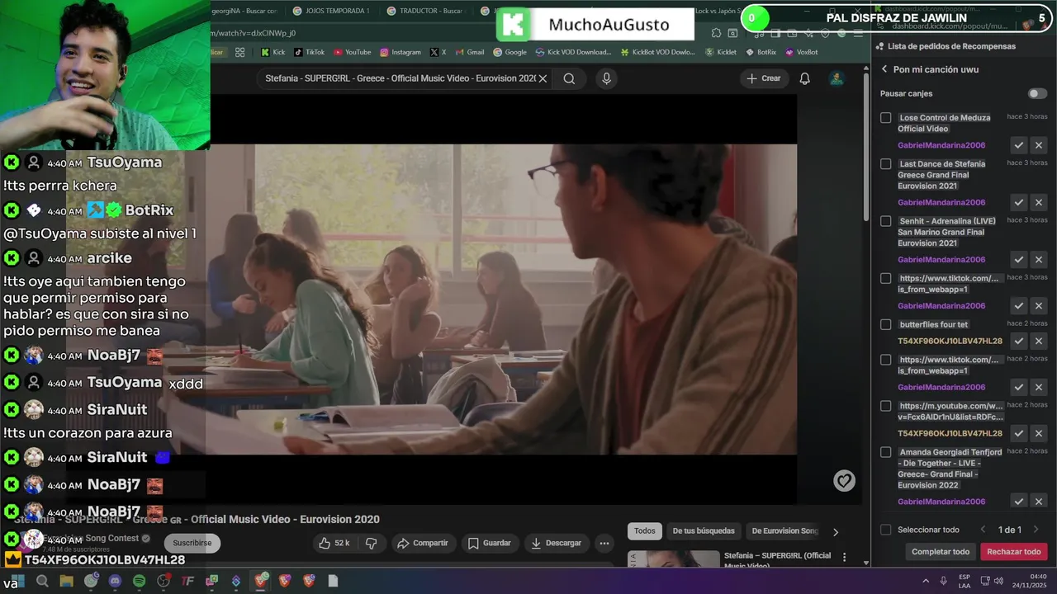Reject the Amanda Georgiadi Tenfjord request
The image size is (1057, 594).
pyautogui.click(x=1039, y=502)
